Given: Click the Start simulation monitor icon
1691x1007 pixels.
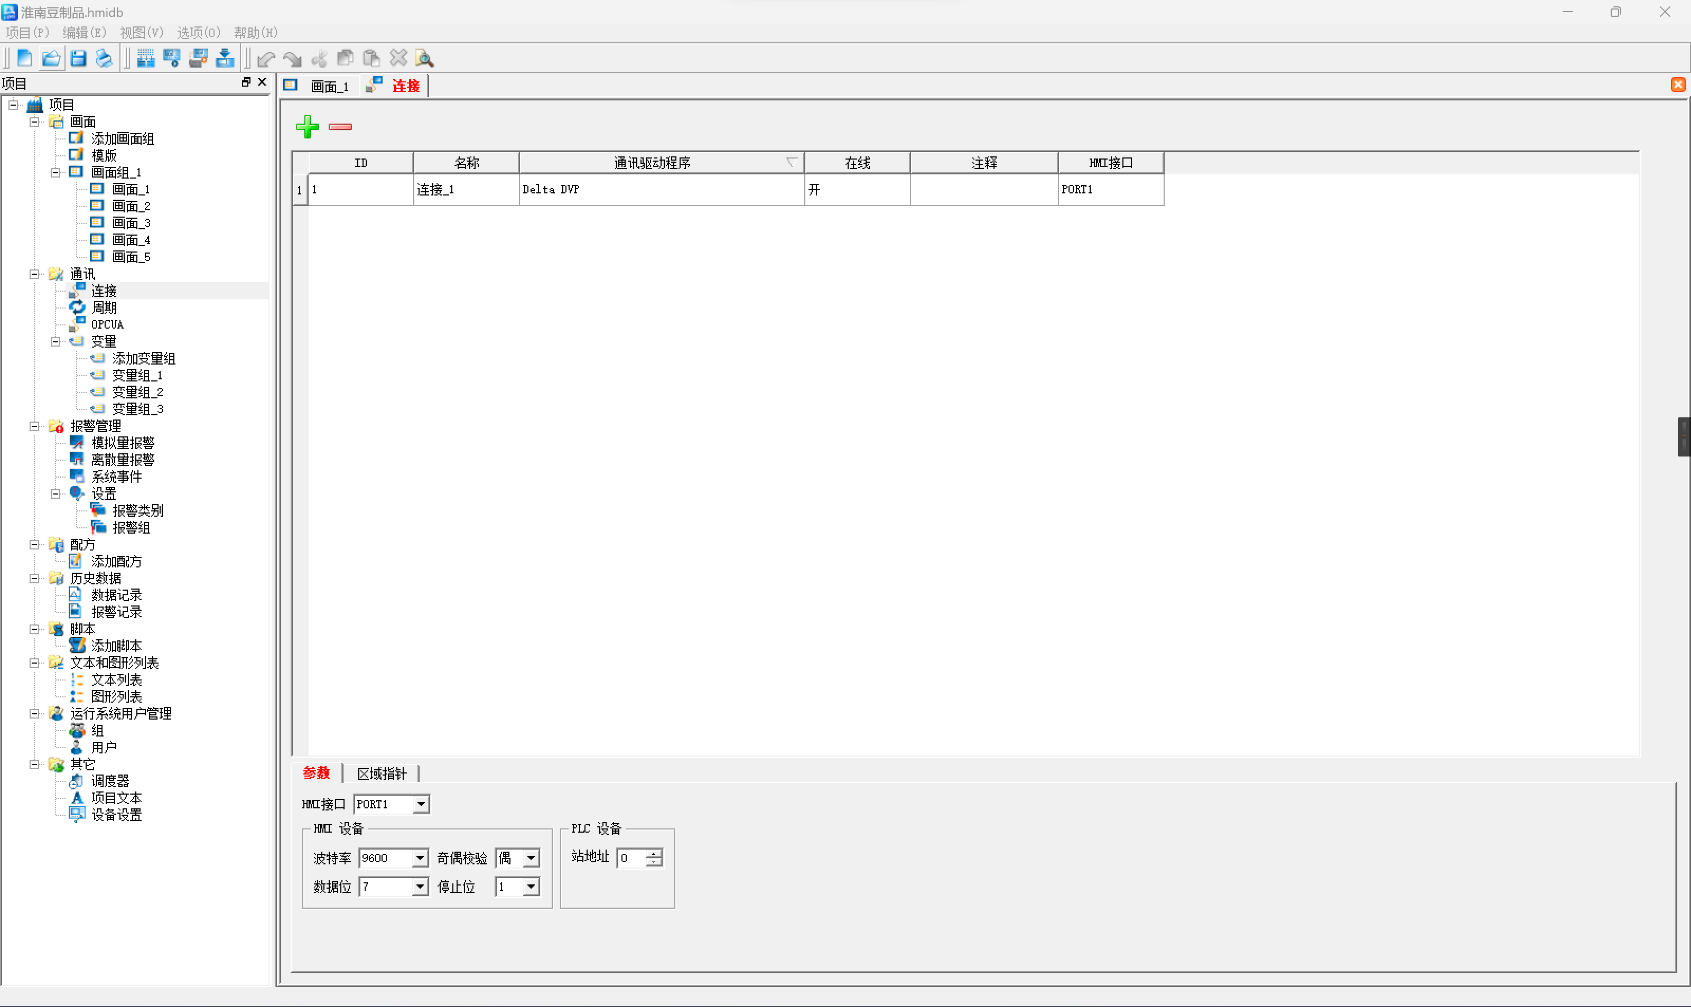Looking at the screenshot, I should (172, 58).
